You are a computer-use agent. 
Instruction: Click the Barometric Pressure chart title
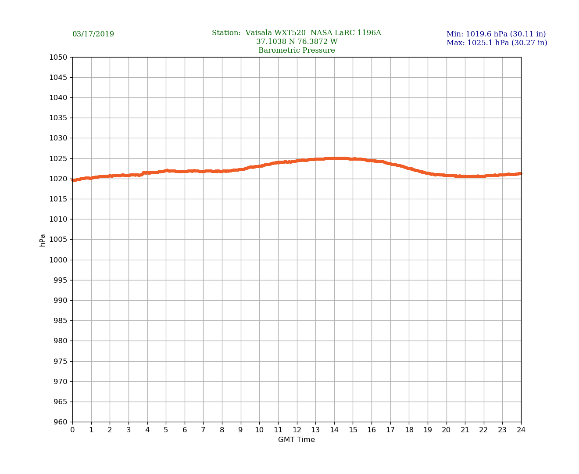tap(297, 50)
